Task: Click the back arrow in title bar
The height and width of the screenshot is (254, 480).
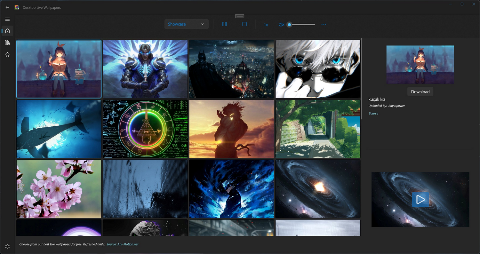Action: click(7, 7)
